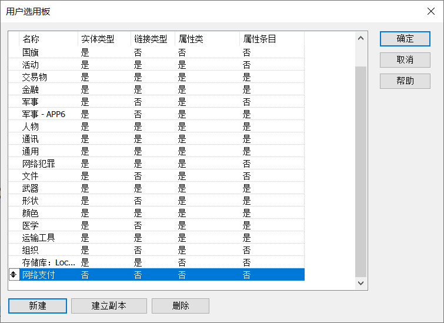
Task: Click the reorder handle icon beside 网络支付
Action: click(14, 275)
